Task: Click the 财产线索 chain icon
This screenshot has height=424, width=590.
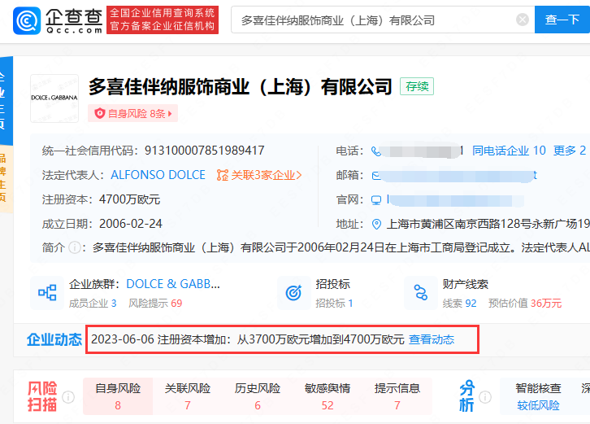Action: point(420,293)
